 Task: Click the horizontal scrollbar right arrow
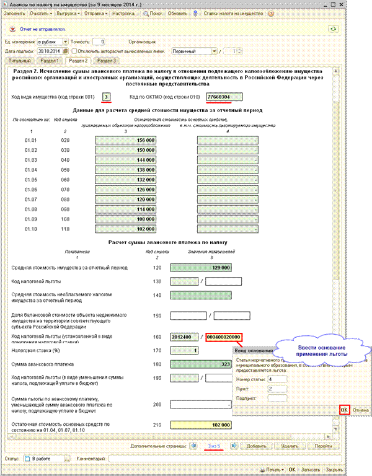[x=329, y=437]
